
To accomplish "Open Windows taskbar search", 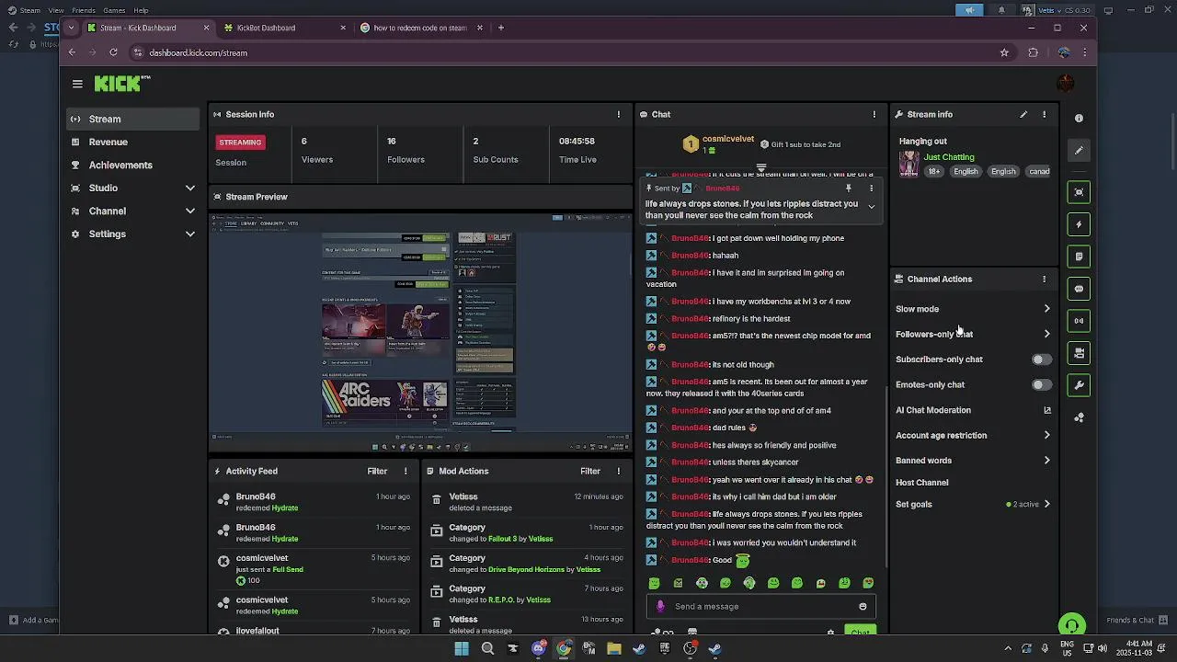I will (x=487, y=648).
